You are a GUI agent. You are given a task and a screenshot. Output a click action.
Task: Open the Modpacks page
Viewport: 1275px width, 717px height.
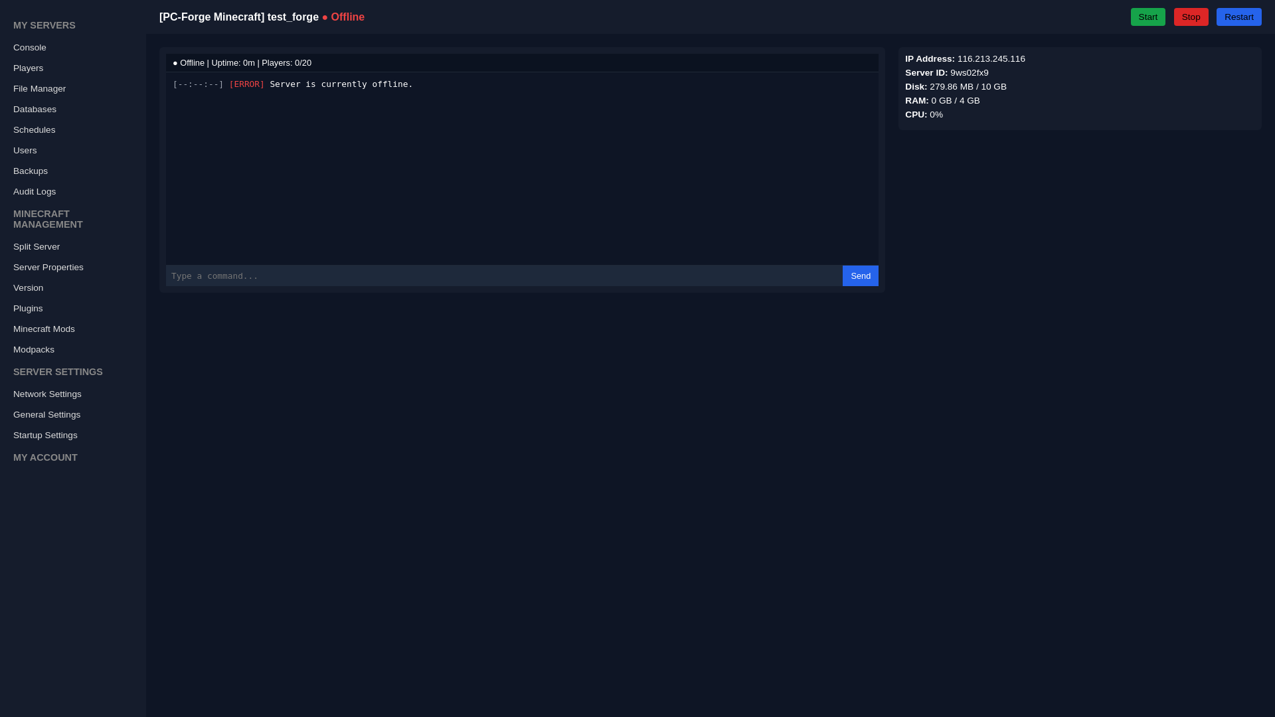click(34, 350)
